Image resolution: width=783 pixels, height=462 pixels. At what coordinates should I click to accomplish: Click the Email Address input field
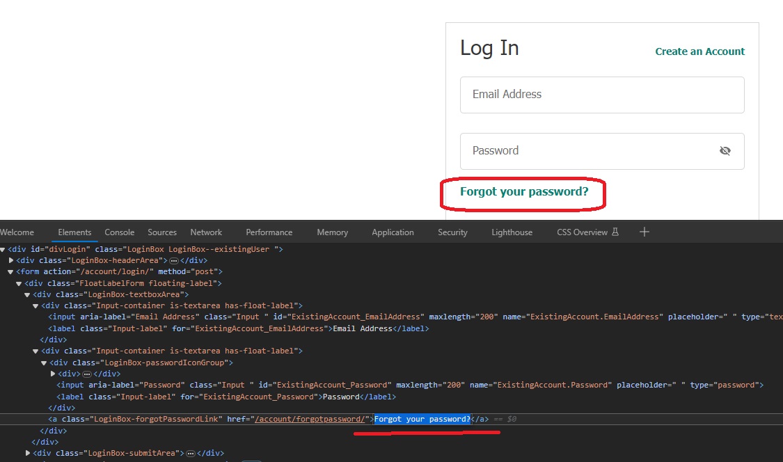click(602, 94)
